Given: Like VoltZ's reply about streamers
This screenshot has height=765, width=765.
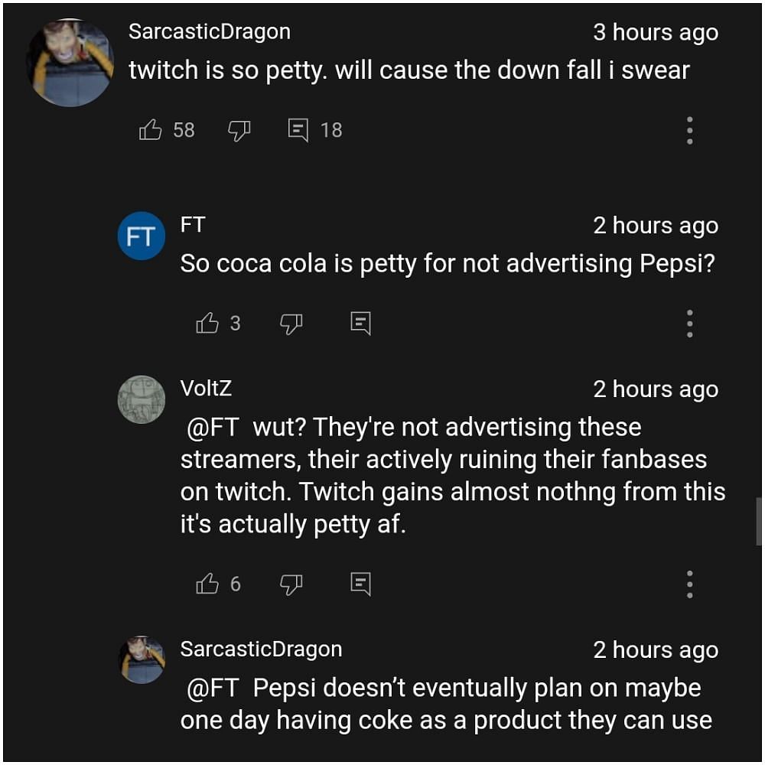Looking at the screenshot, I should pyautogui.click(x=207, y=584).
